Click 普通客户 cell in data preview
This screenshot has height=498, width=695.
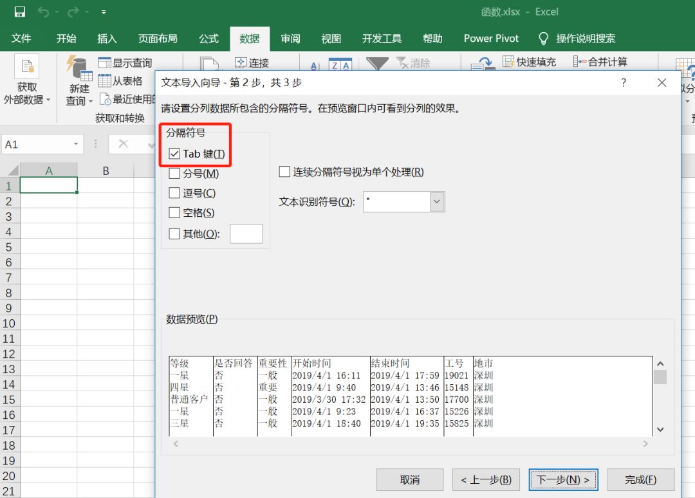(189, 399)
